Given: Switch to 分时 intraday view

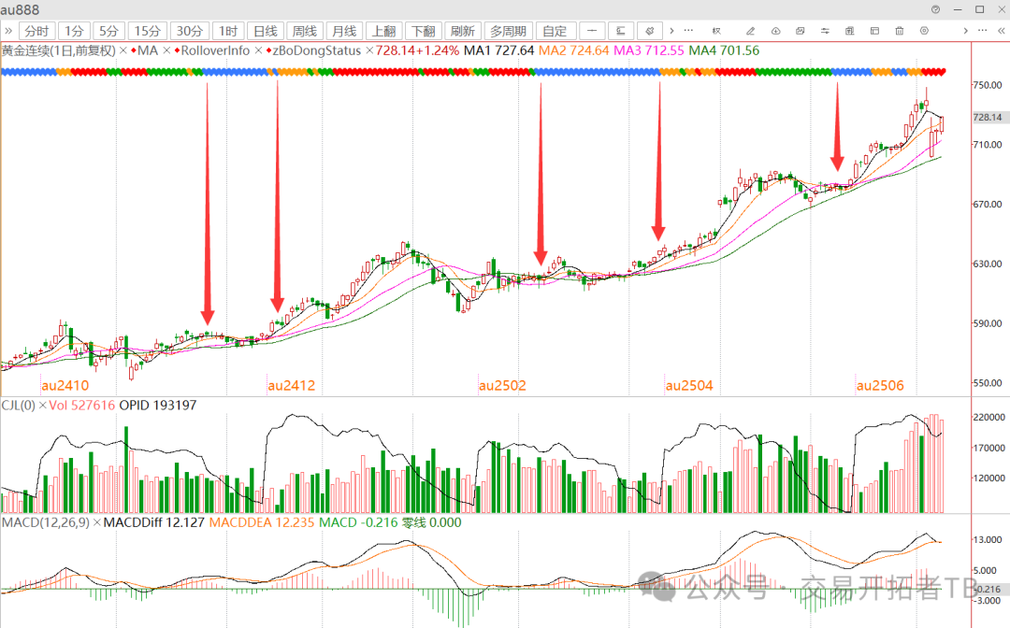Looking at the screenshot, I should point(36,31).
